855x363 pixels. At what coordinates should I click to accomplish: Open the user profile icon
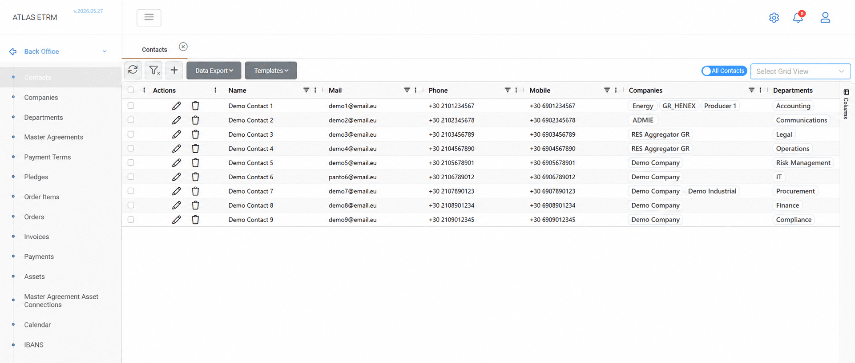pyautogui.click(x=825, y=17)
